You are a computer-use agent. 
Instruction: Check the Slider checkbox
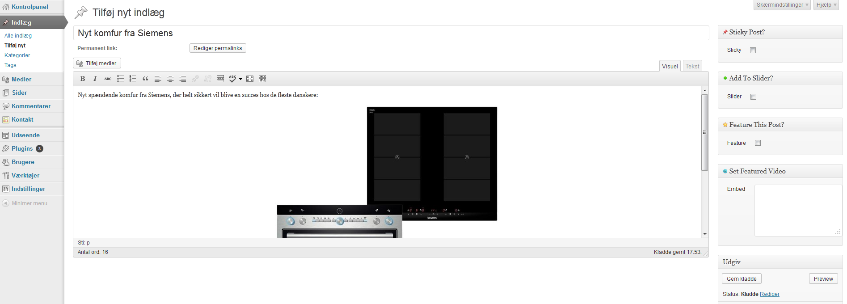(x=753, y=97)
